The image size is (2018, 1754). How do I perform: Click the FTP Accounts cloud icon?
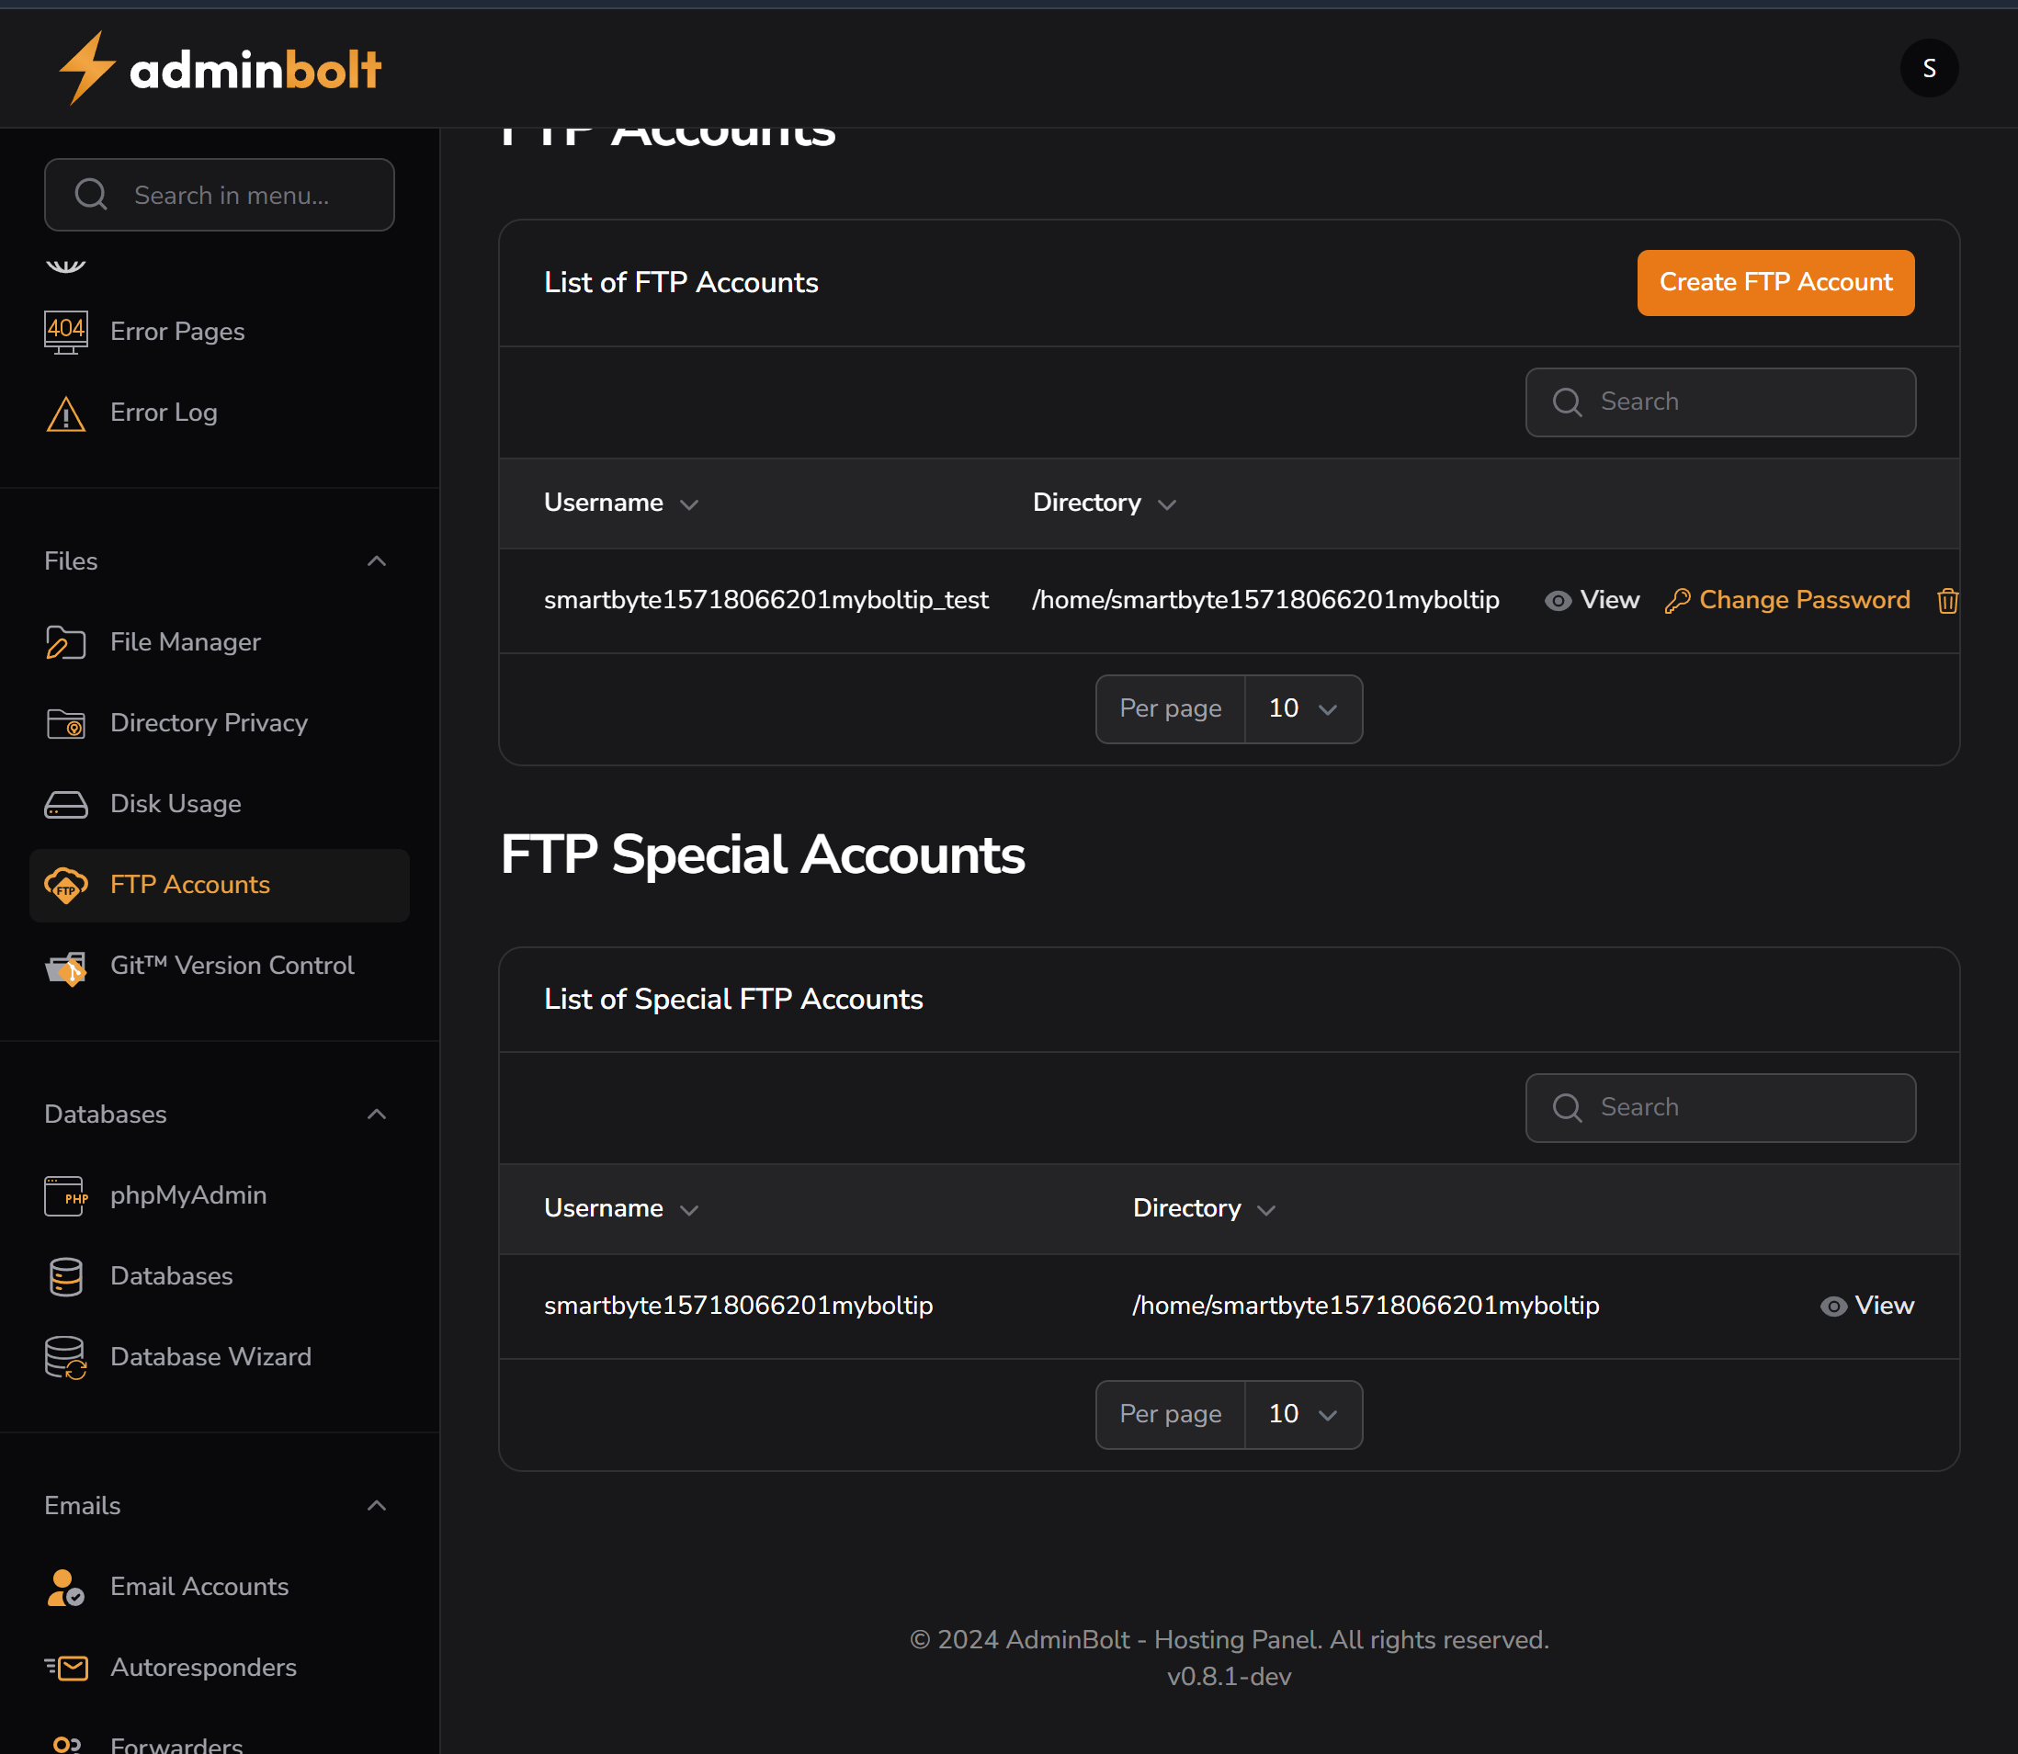64,885
